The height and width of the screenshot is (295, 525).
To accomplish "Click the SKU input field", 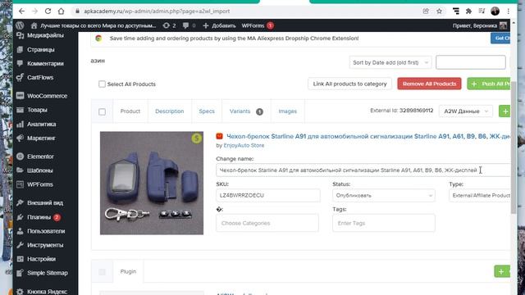I will (x=268, y=195).
